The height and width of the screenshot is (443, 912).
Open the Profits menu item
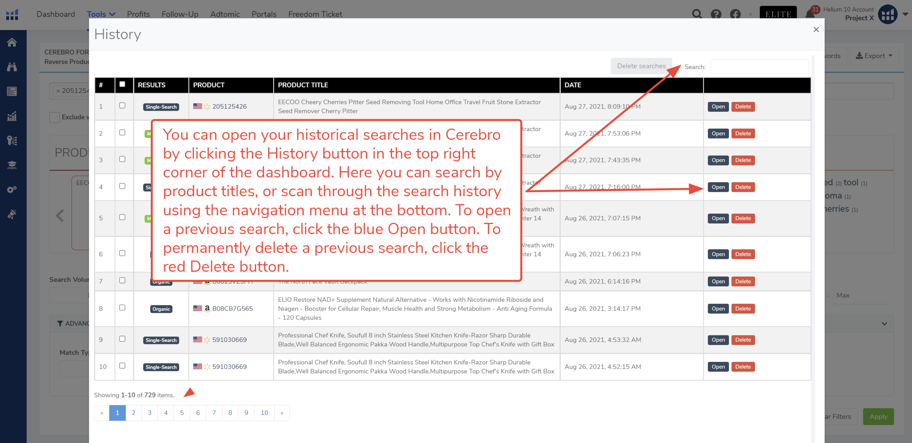tap(138, 14)
